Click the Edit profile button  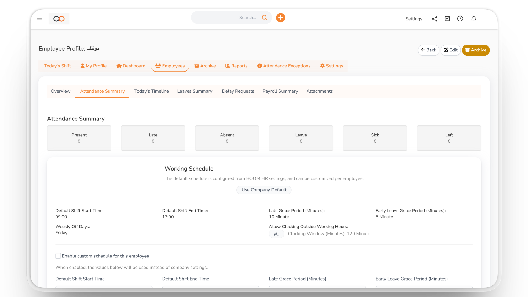click(450, 50)
